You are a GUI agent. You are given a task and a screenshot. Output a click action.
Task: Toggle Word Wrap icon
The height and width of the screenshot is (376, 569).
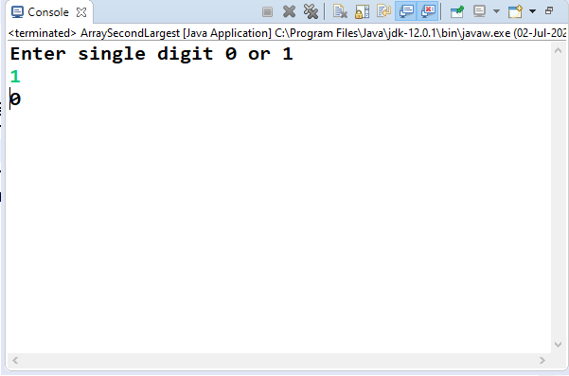(x=383, y=11)
